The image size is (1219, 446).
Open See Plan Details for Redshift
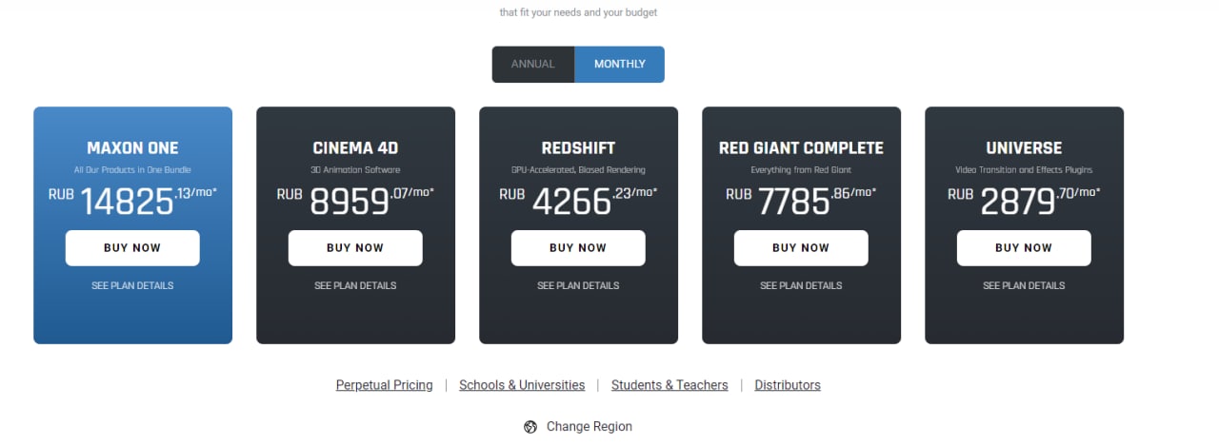pyautogui.click(x=578, y=285)
